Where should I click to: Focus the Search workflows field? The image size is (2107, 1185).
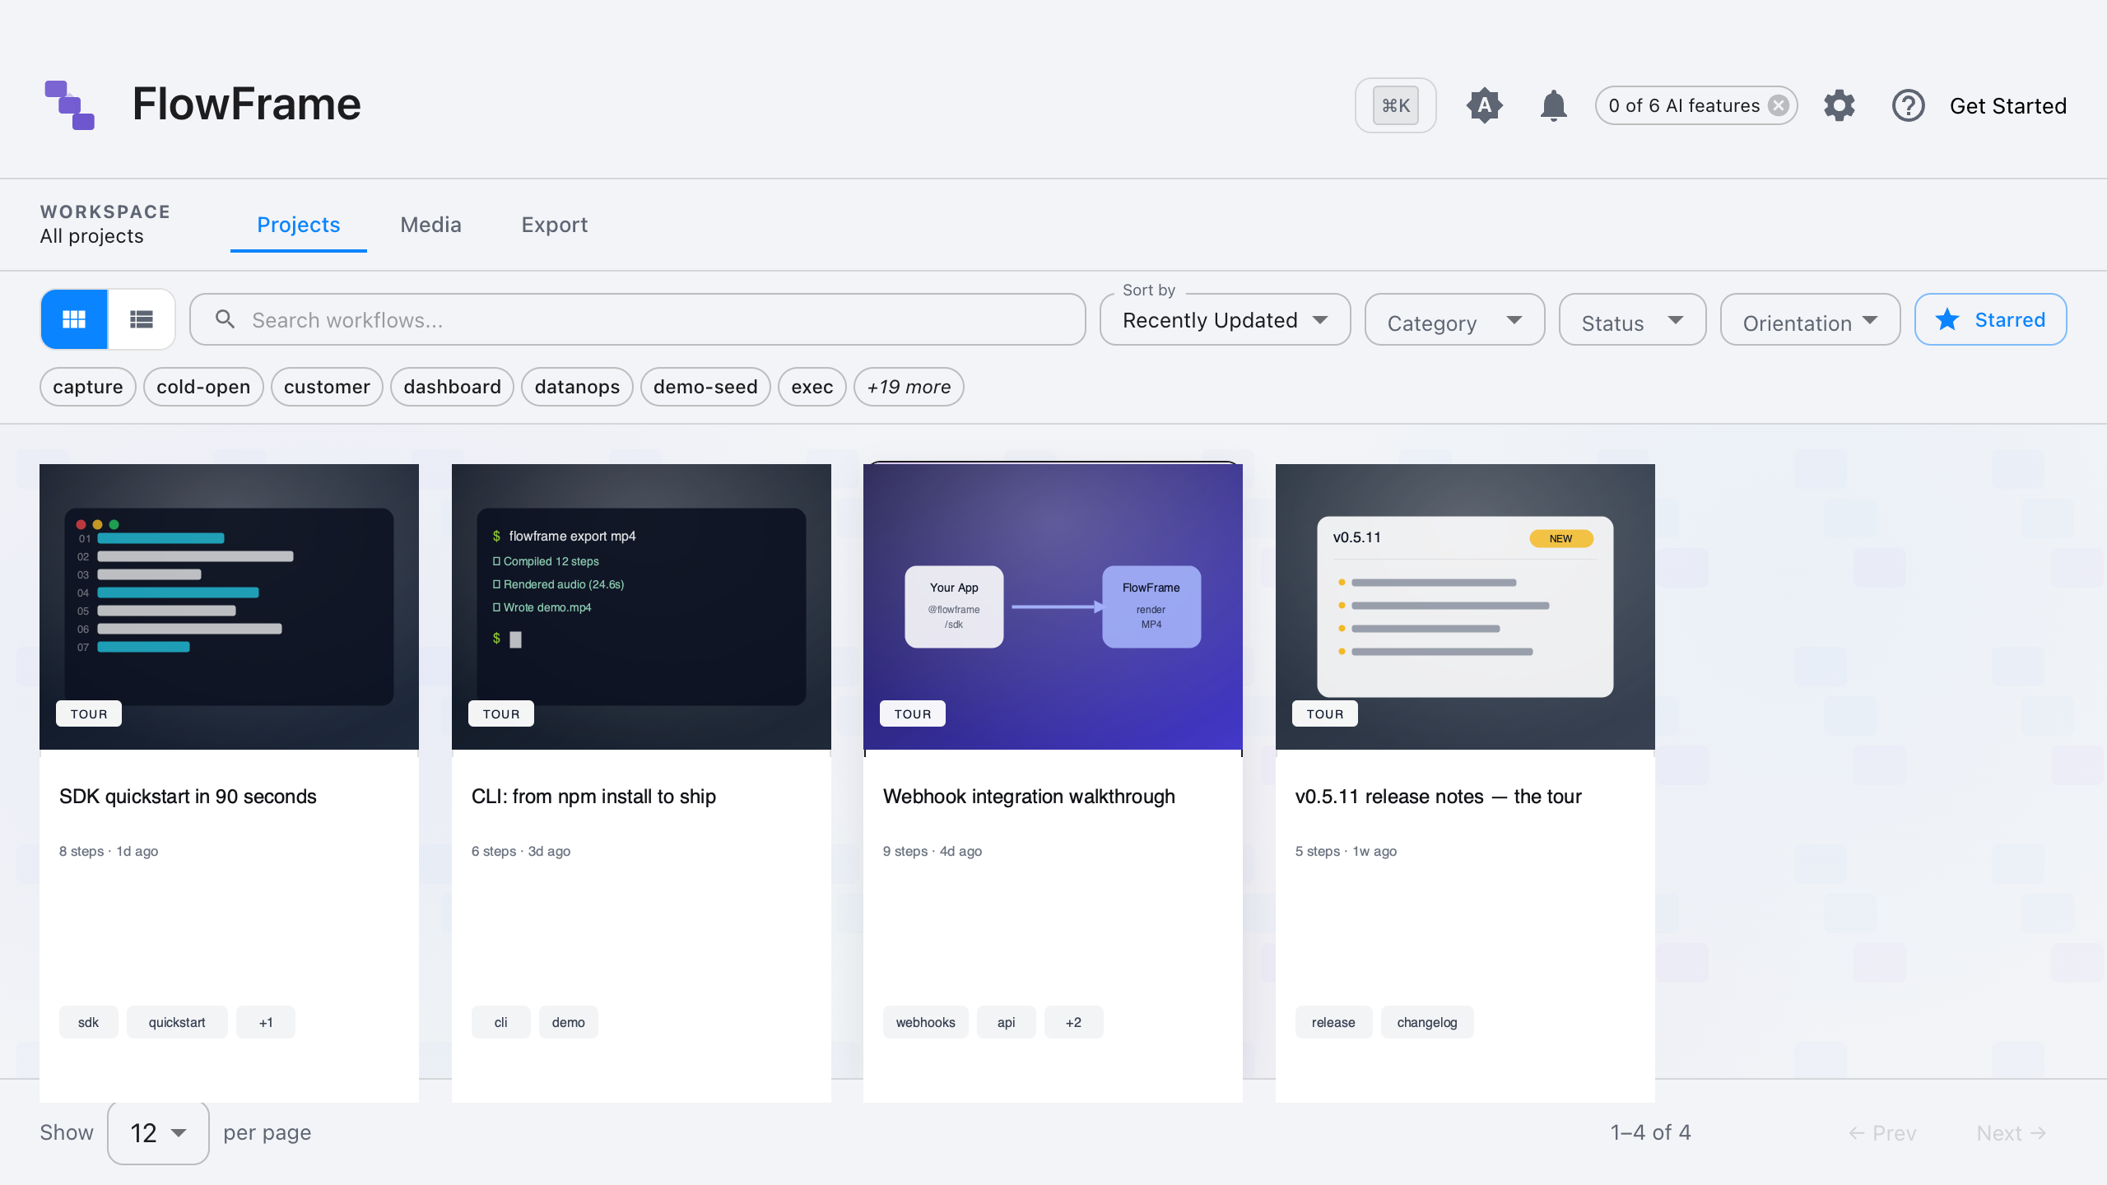pos(638,319)
